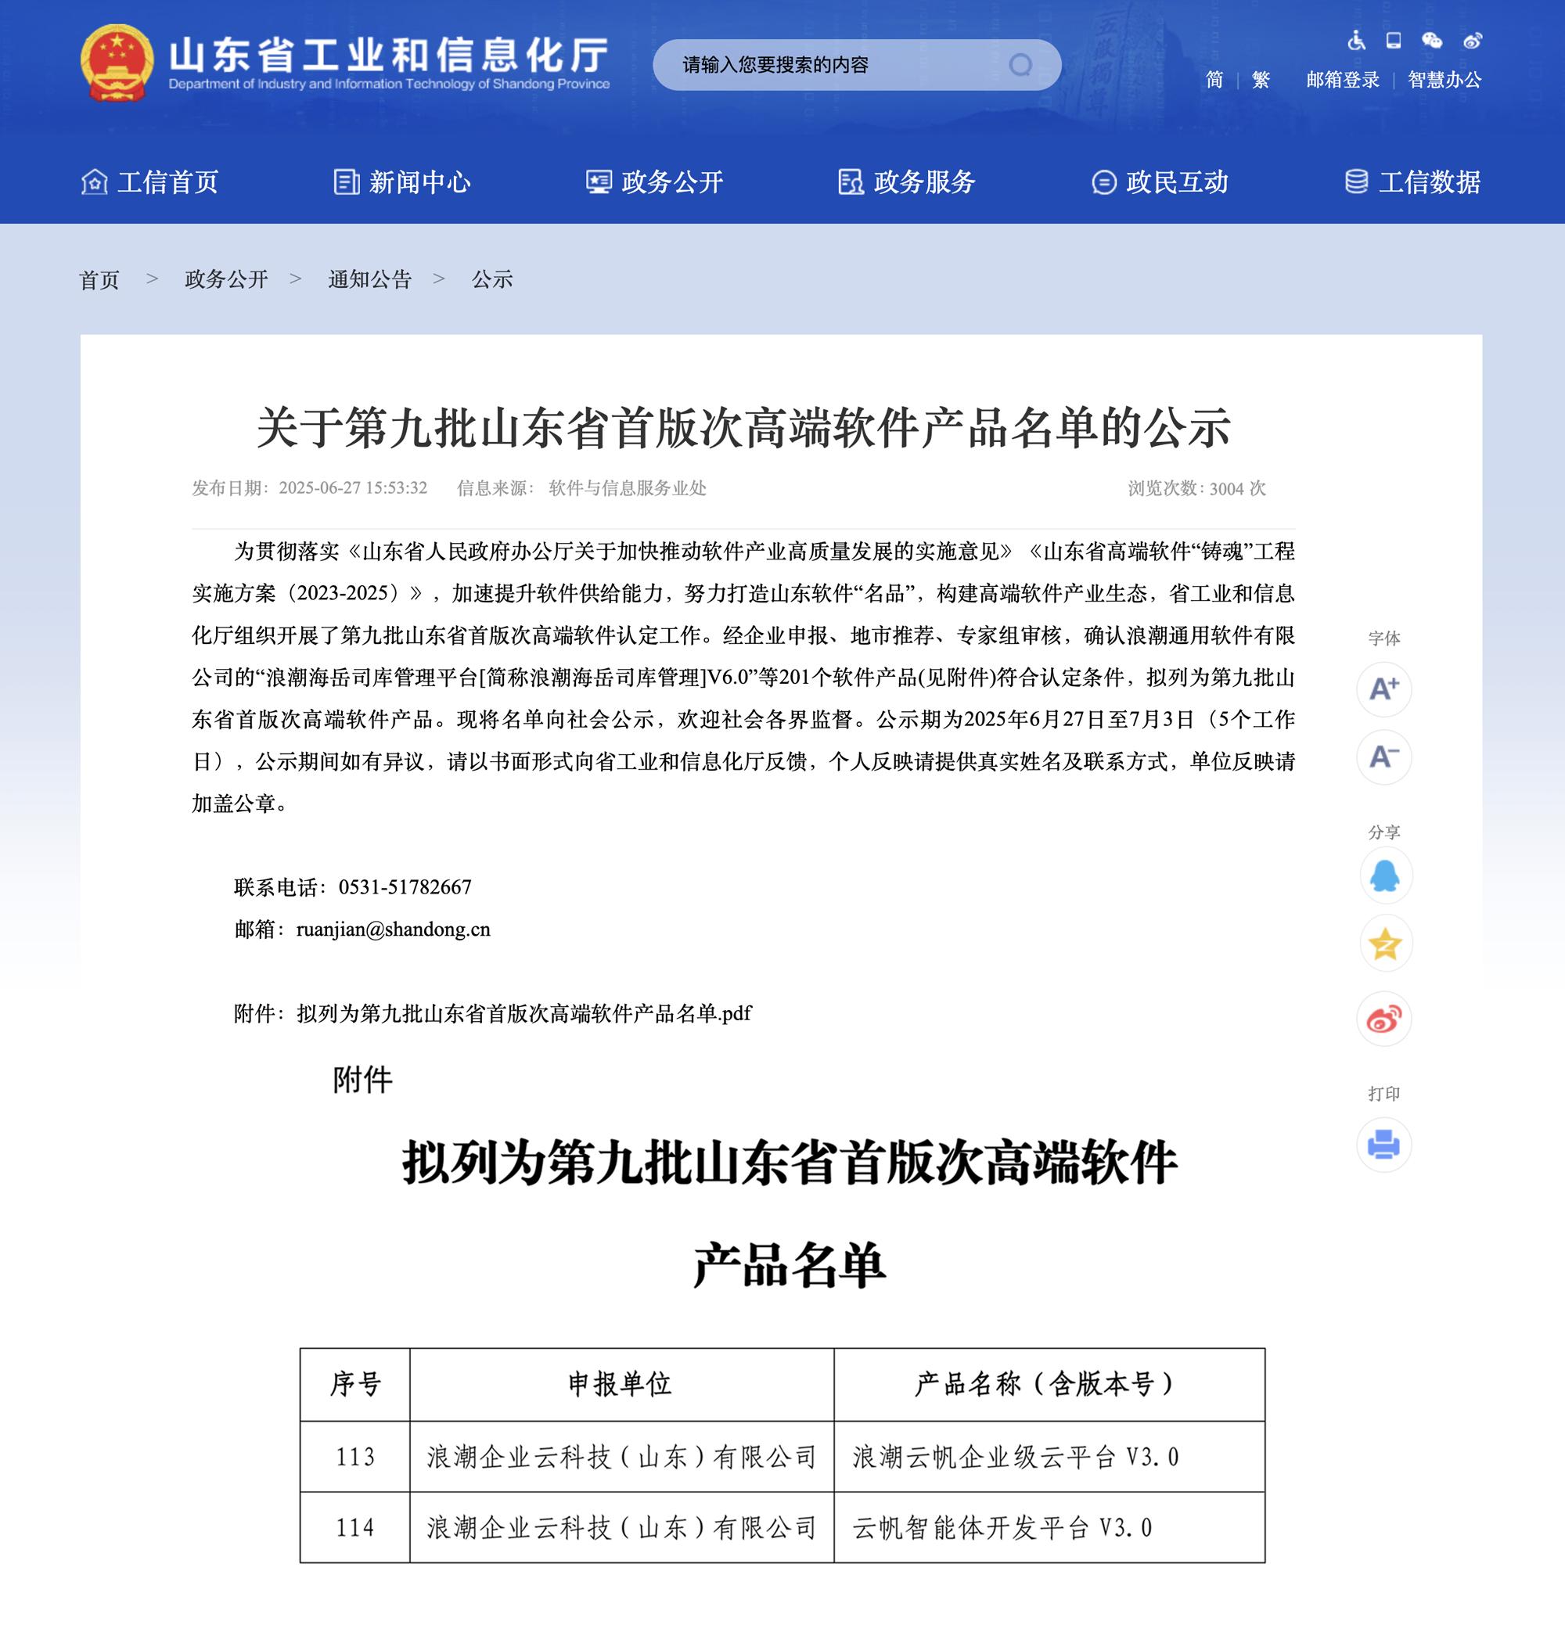This screenshot has height=1643, width=1565.
Task: Download attachment 拟列为第九批山东省首版次高端软件产品名单.pdf
Action: (x=524, y=1013)
